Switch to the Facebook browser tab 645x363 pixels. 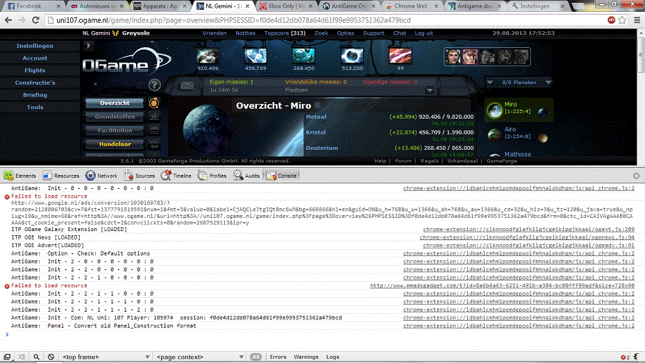coord(33,6)
